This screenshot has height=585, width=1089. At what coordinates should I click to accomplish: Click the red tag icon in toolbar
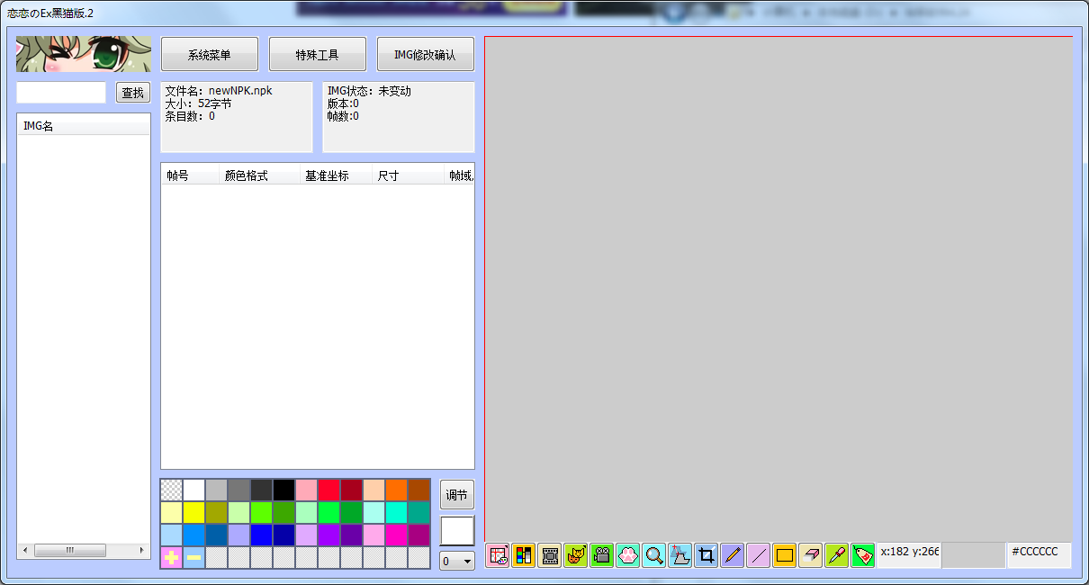[x=863, y=555]
